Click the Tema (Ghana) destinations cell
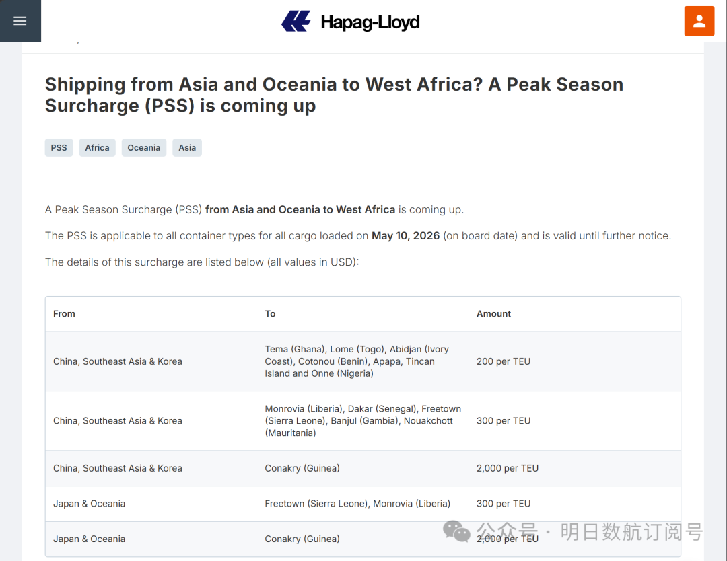The image size is (727, 561). click(x=357, y=361)
